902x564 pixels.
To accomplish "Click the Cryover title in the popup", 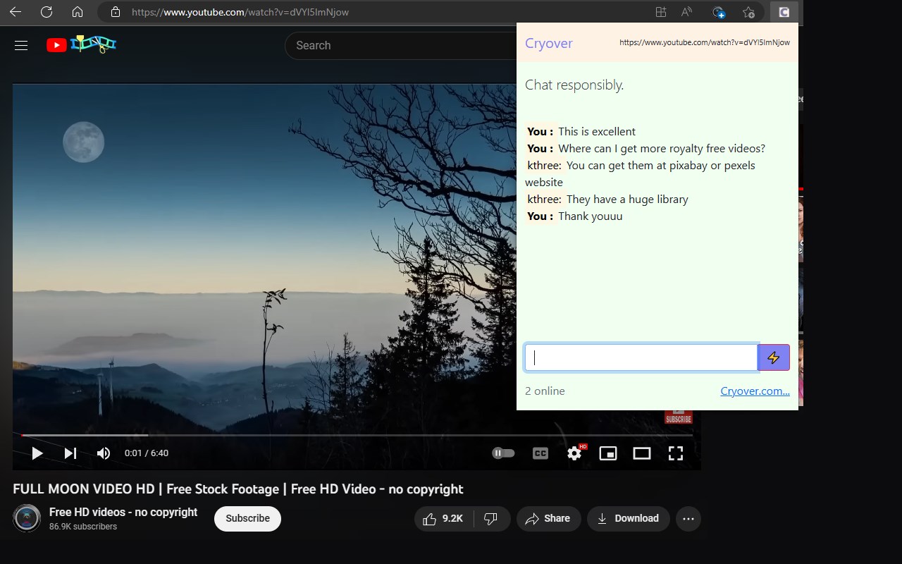I will [549, 43].
